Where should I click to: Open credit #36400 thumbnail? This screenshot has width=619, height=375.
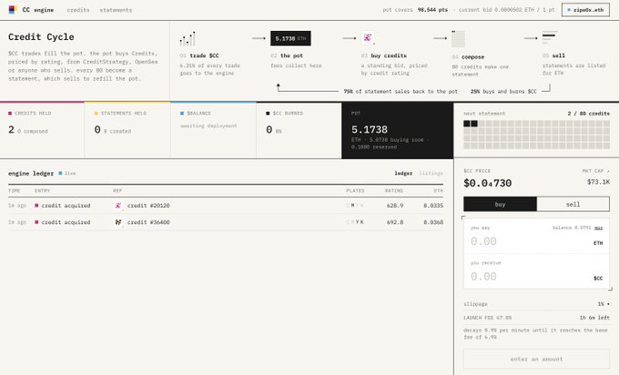[x=118, y=222]
